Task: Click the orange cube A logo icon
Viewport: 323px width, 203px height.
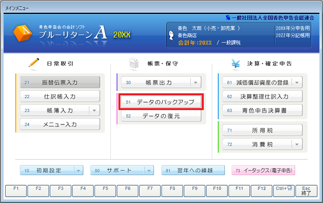Action: 23,34
